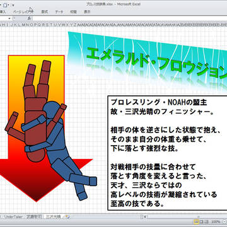Image resolution: width=227 pixels, height=227 pixels.
Task: Open the 数式 ribbon tab
Action: [x=44, y=12]
